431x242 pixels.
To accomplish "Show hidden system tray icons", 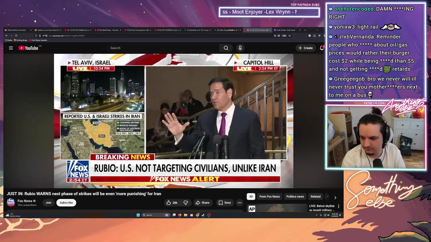I will pos(317,215).
